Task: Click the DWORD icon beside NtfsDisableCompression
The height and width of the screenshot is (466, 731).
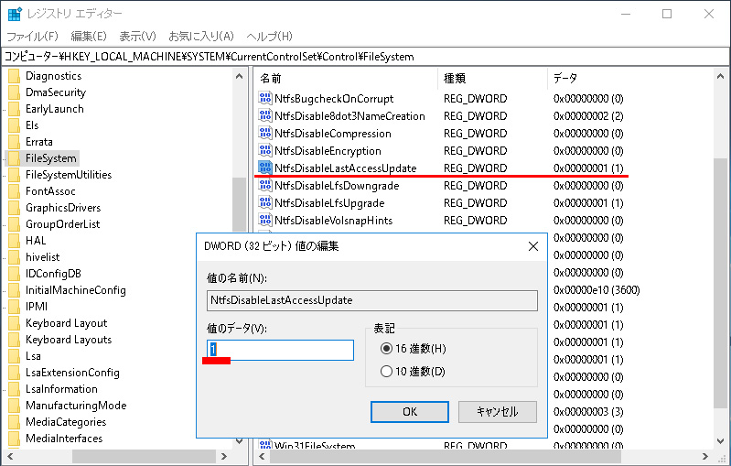Action: pos(264,134)
